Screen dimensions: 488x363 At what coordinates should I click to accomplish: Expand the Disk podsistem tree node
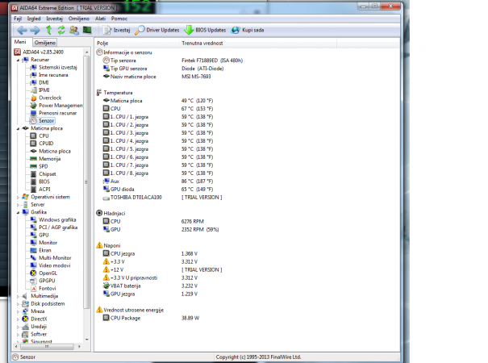(x=18, y=304)
